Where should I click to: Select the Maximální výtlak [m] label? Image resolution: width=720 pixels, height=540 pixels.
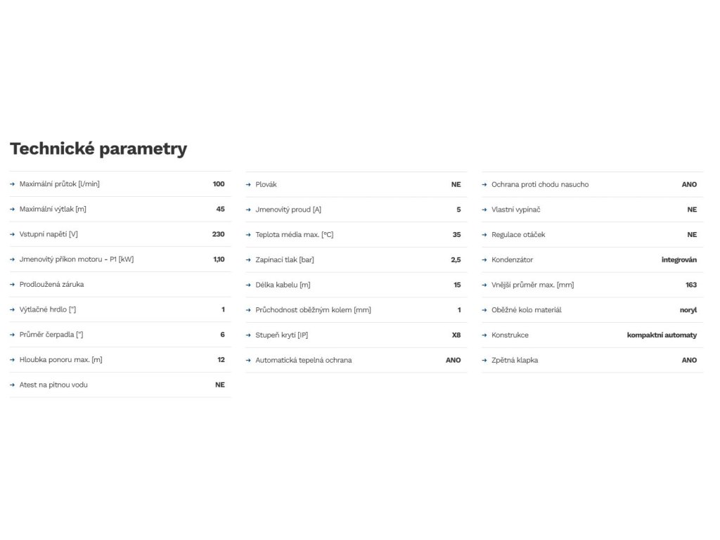tap(53, 210)
